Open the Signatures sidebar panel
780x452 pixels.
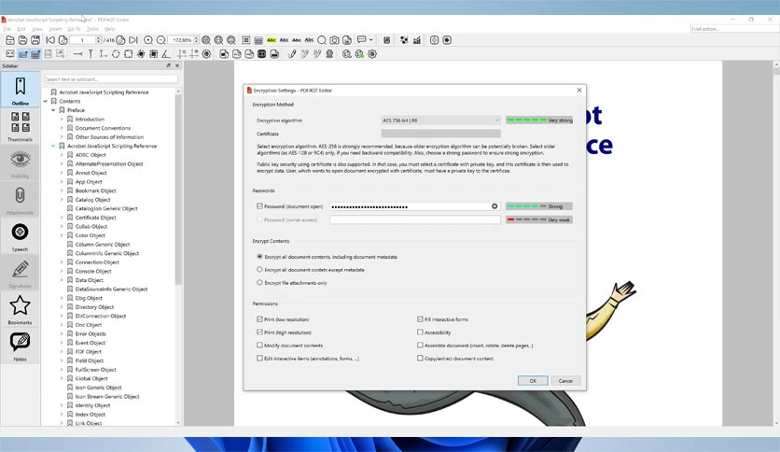pyautogui.click(x=20, y=272)
